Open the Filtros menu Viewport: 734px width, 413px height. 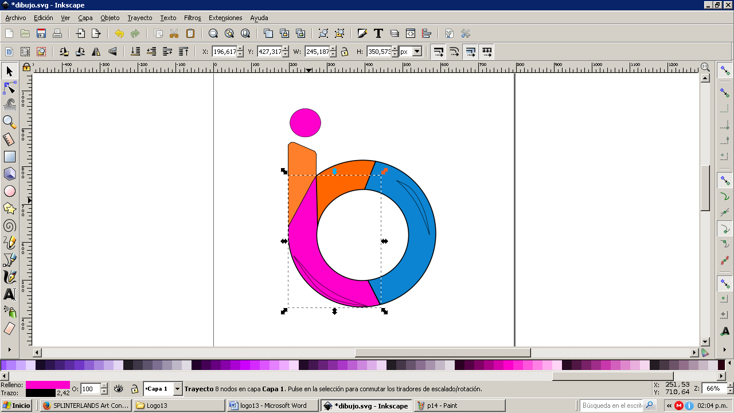pyautogui.click(x=192, y=18)
